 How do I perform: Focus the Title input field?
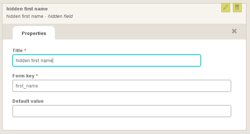pos(107,61)
